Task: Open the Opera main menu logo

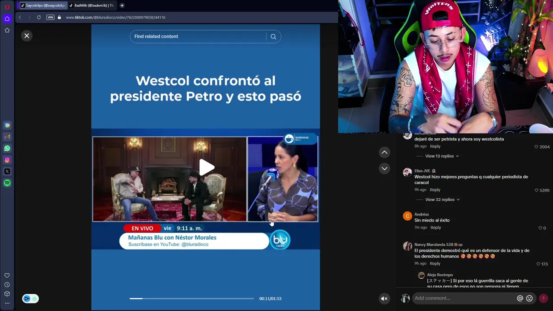Action: (x=7, y=7)
